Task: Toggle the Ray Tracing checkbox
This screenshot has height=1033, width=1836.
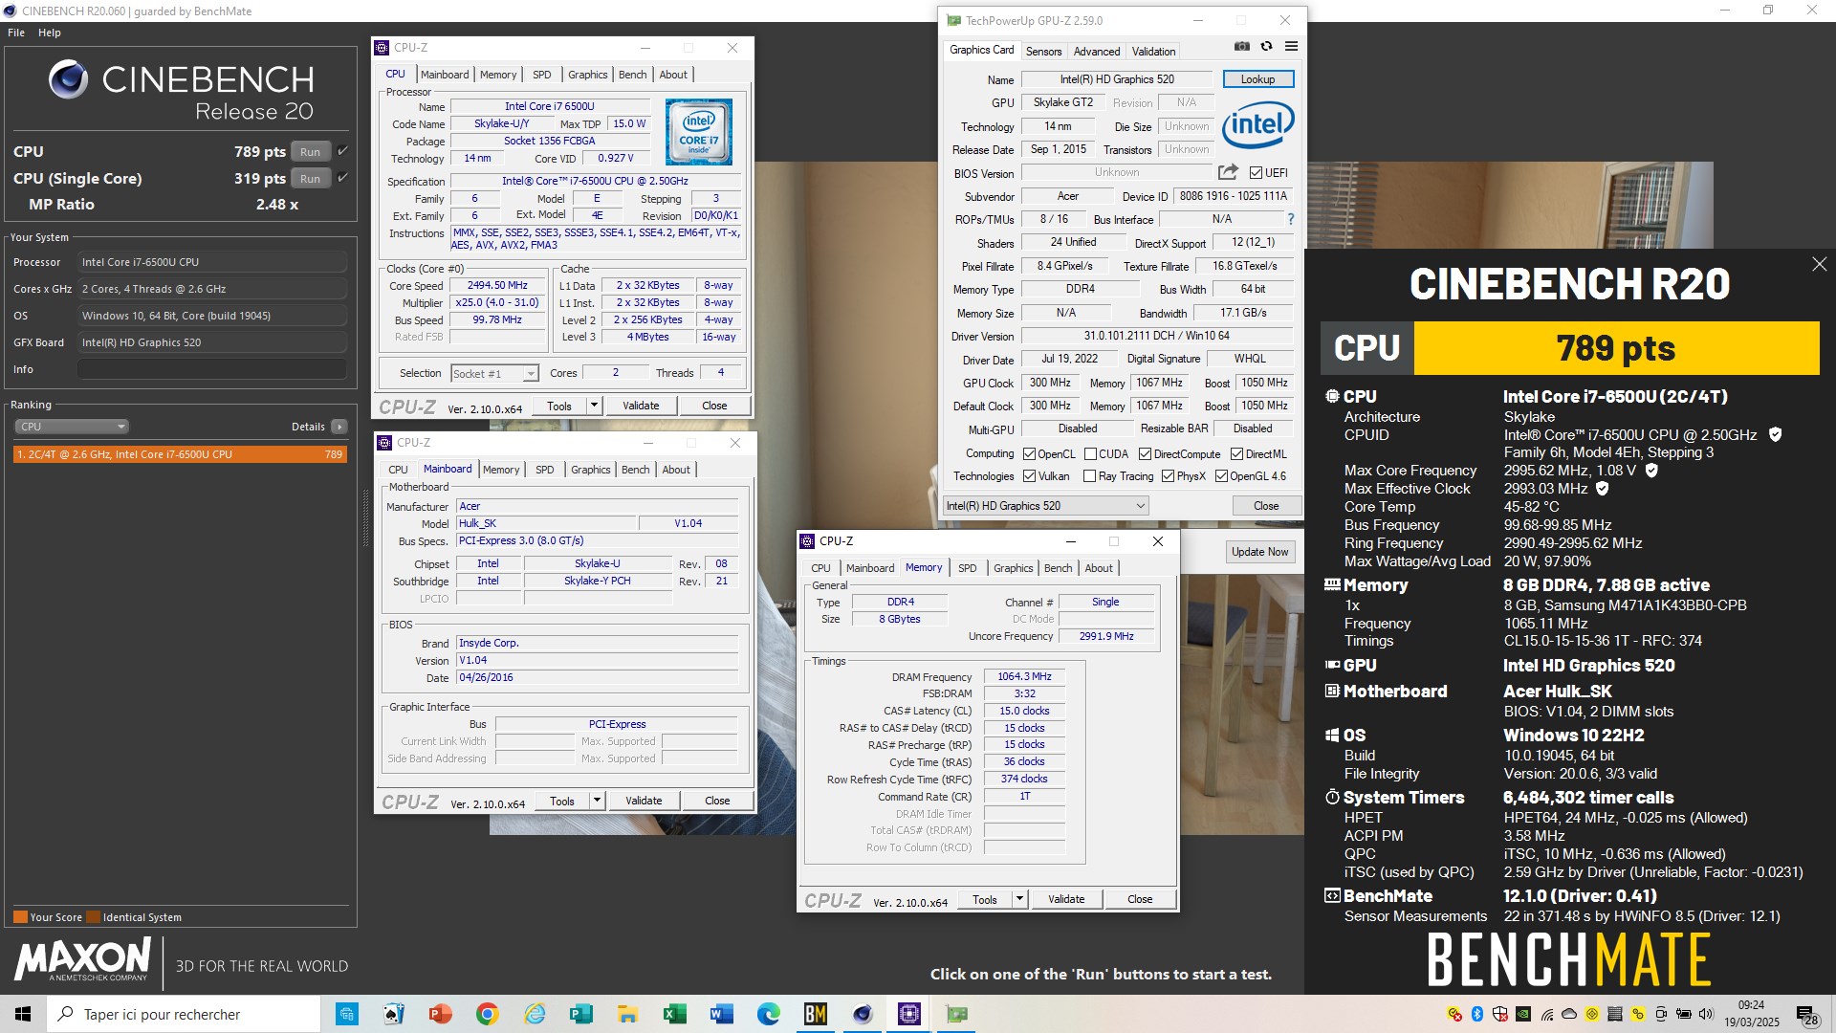Action: click(1089, 476)
